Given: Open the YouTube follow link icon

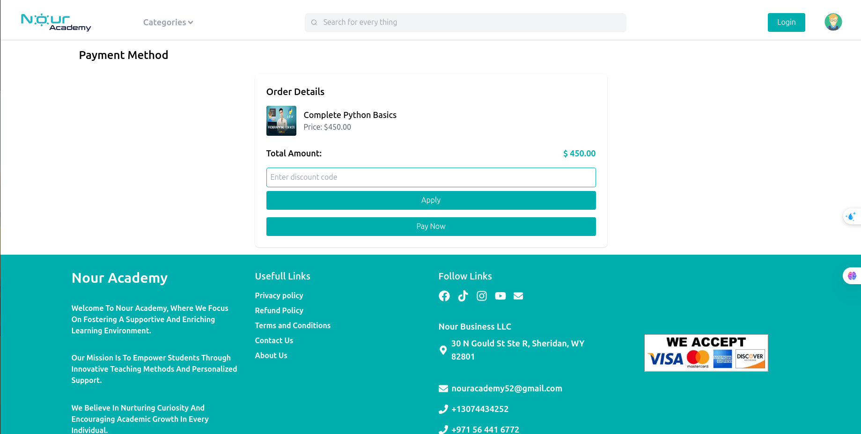Looking at the screenshot, I should 500,296.
